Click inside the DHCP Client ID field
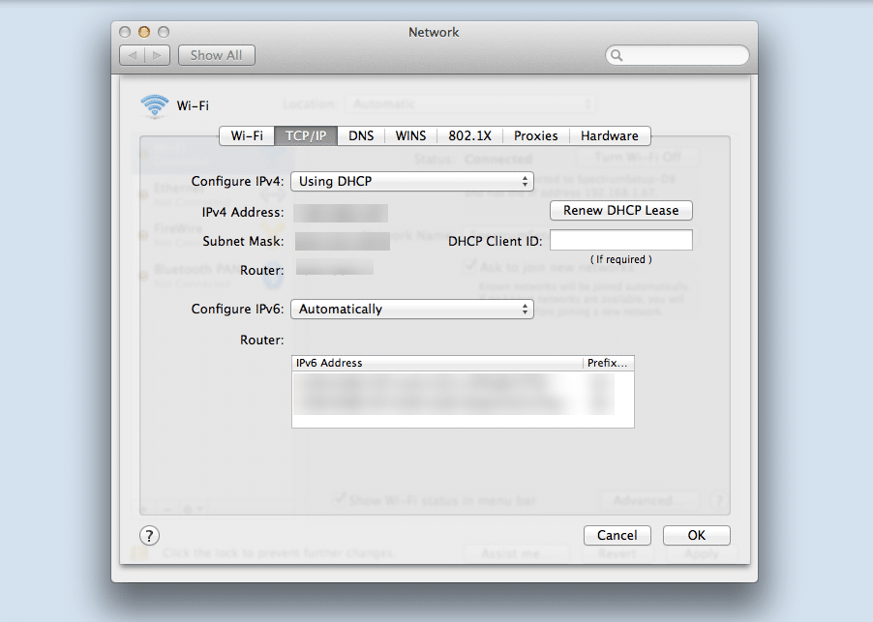The height and width of the screenshot is (622, 873). (x=620, y=239)
